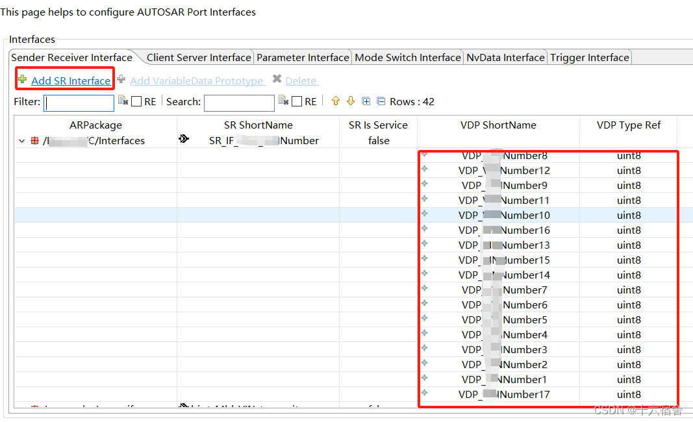This screenshot has height=422, width=693.
Task: Click the VDP ShortName column header
Action: pyautogui.click(x=498, y=125)
